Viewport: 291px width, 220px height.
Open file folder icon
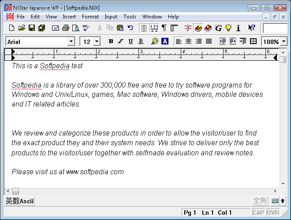click(x=22, y=28)
